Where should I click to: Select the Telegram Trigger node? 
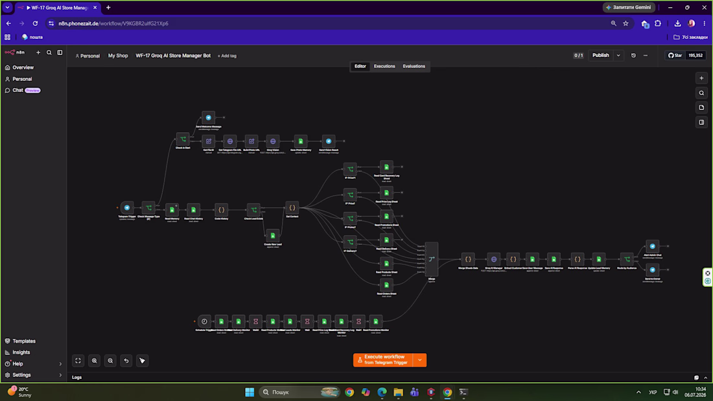coord(127,208)
